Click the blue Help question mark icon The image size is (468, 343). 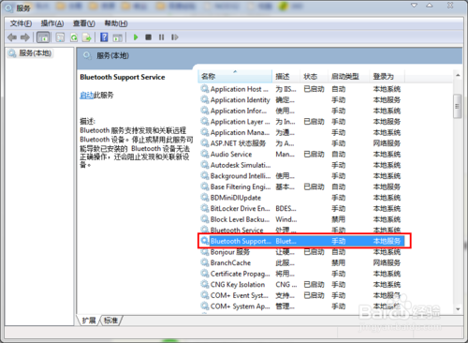click(104, 37)
